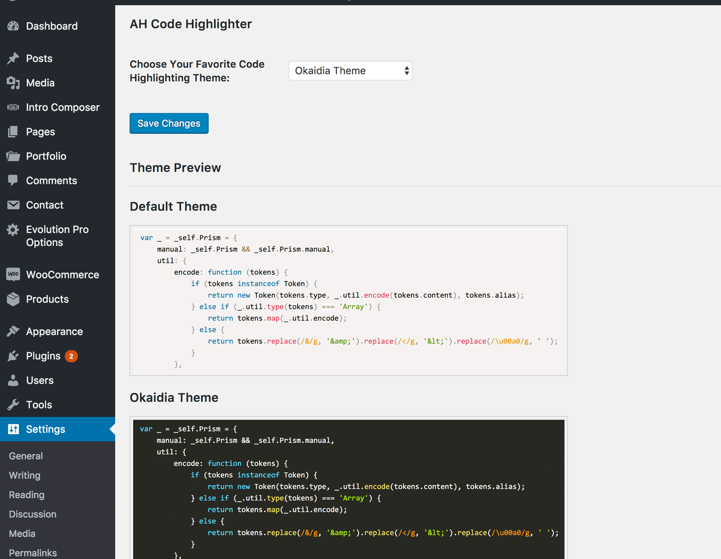Go to Products section
Viewport: 721px width, 559px height.
(47, 299)
